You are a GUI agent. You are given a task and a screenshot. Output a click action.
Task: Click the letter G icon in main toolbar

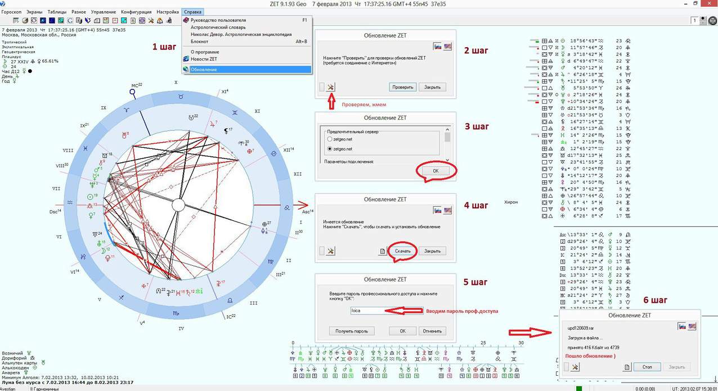70,21
